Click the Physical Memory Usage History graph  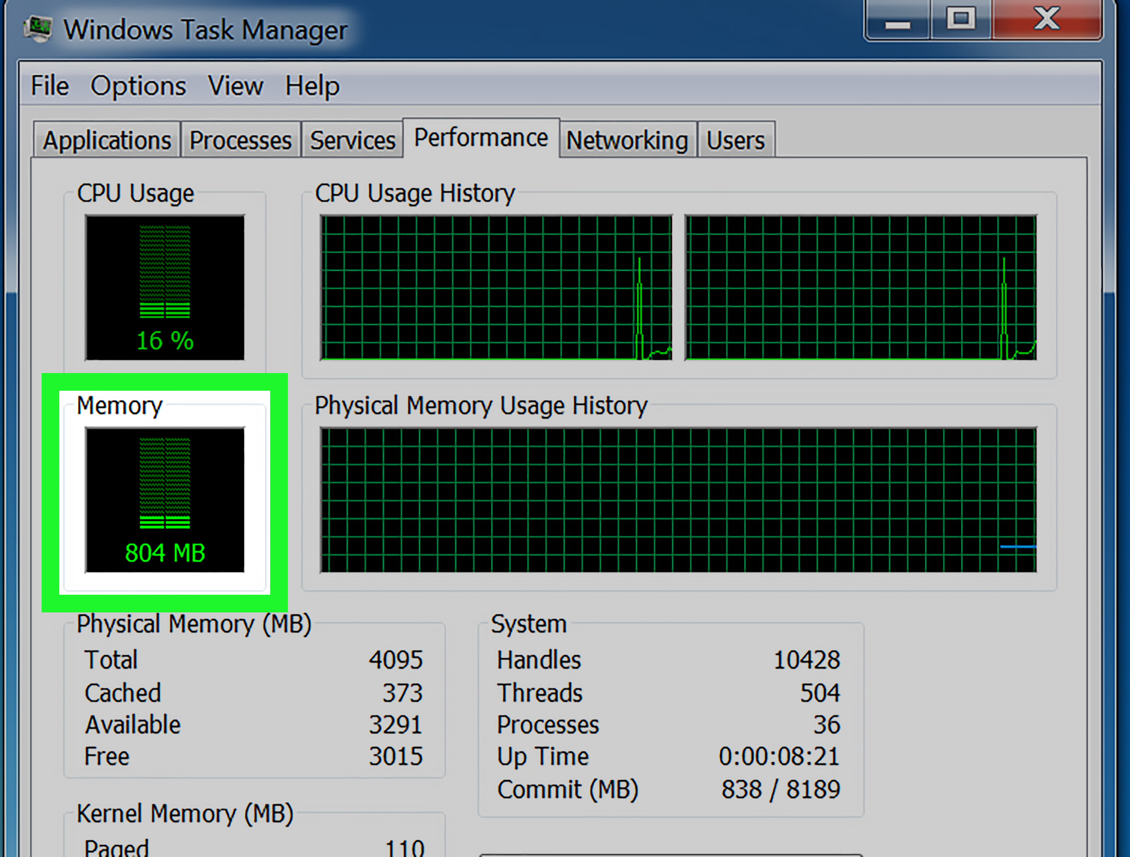click(x=678, y=500)
